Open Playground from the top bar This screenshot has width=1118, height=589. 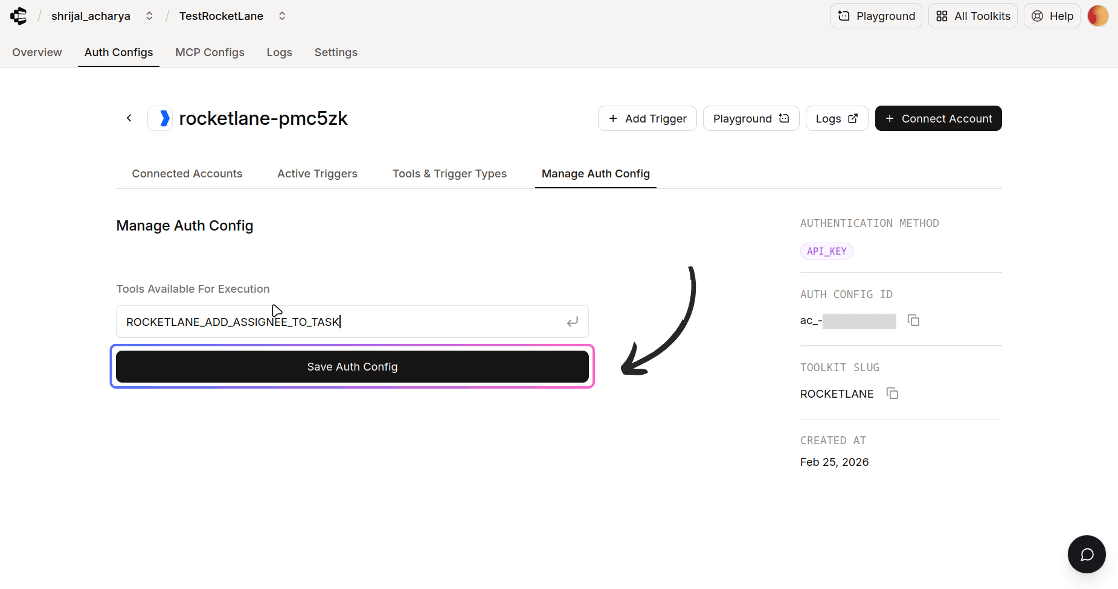(876, 16)
